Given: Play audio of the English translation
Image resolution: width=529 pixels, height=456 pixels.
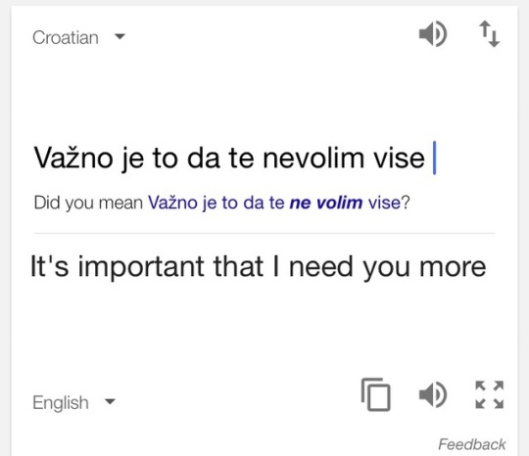Looking at the screenshot, I should (x=433, y=394).
